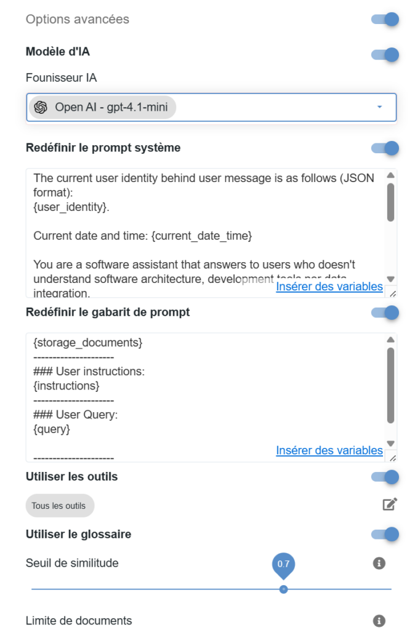Click info icon beside Seuil de similitude
The width and height of the screenshot is (415, 630).
point(379,563)
